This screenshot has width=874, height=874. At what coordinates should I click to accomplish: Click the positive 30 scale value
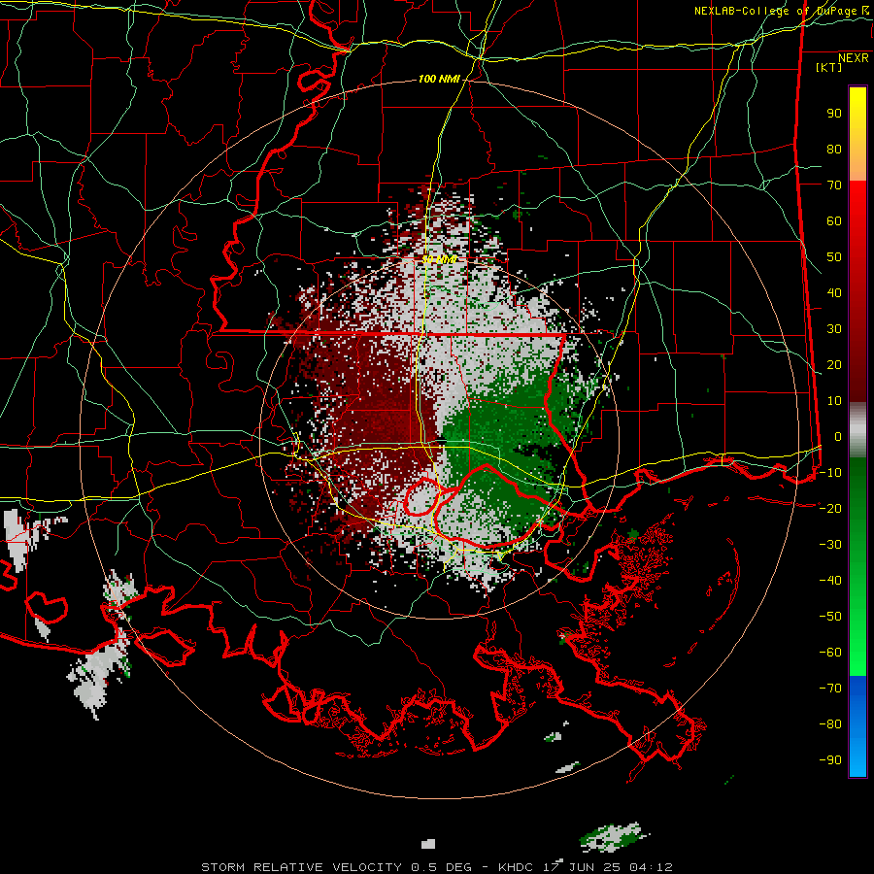tap(834, 329)
